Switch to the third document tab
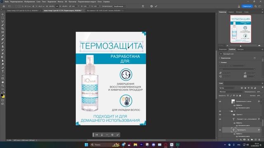264x148 pixels. (104, 11)
